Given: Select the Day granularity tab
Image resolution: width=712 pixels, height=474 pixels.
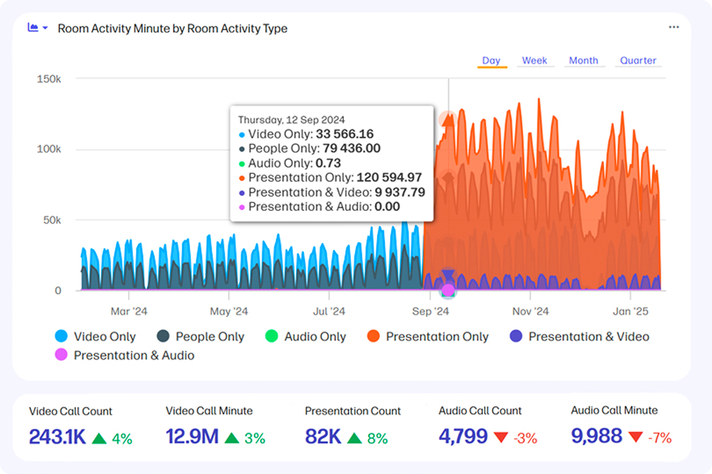Looking at the screenshot, I should (491, 61).
